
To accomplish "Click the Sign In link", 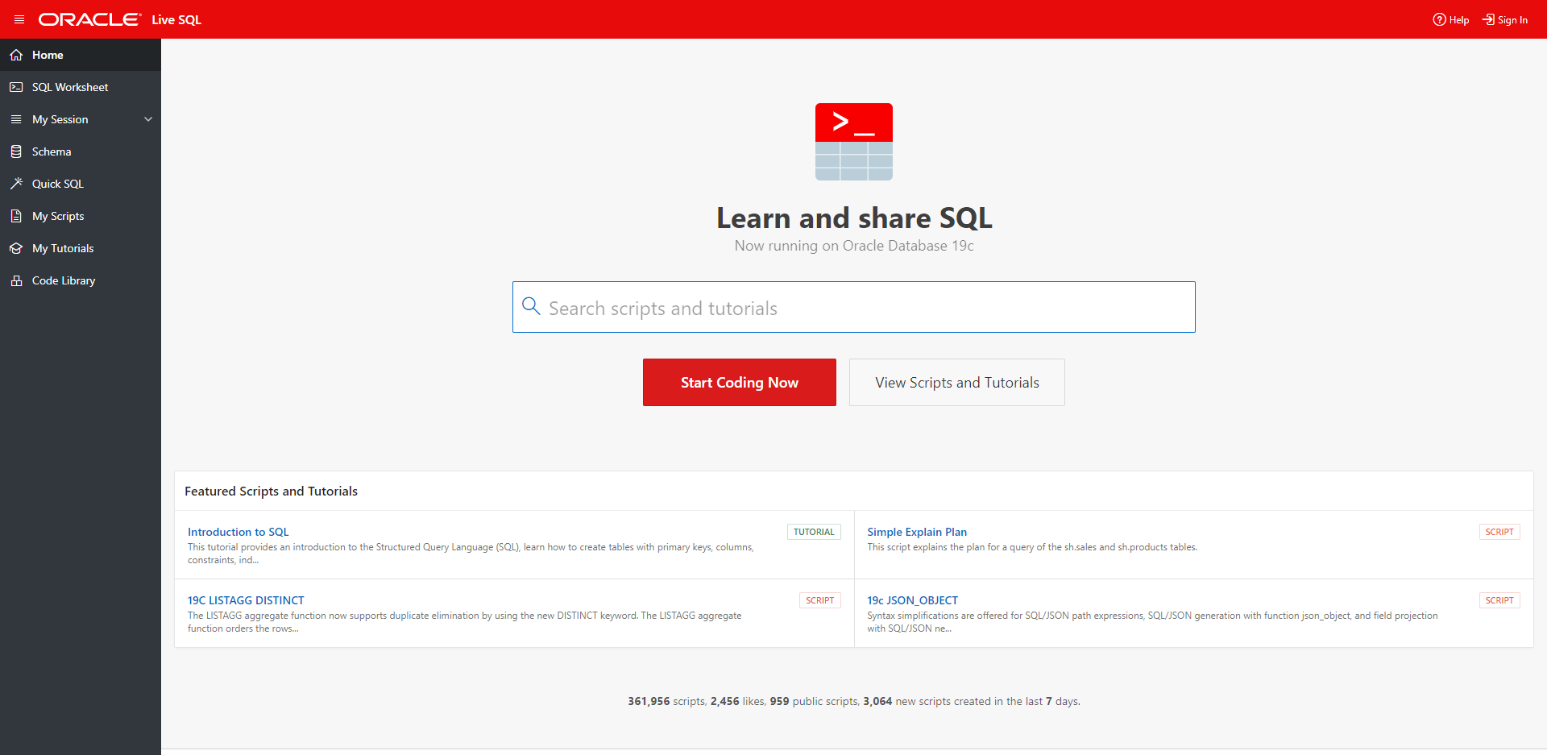I will [1505, 19].
